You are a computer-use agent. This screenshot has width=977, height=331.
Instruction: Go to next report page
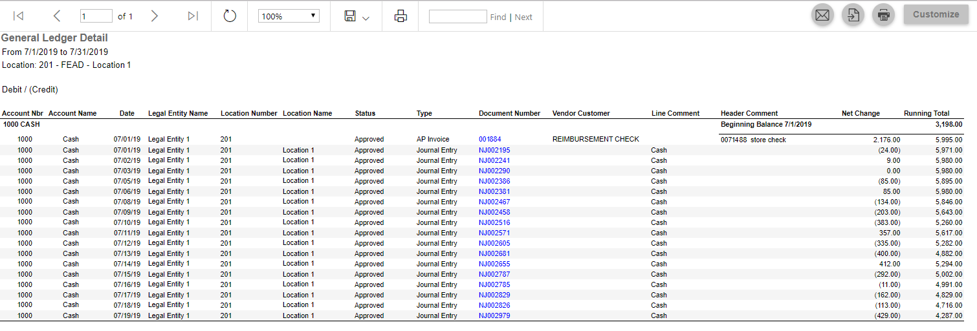tap(154, 16)
